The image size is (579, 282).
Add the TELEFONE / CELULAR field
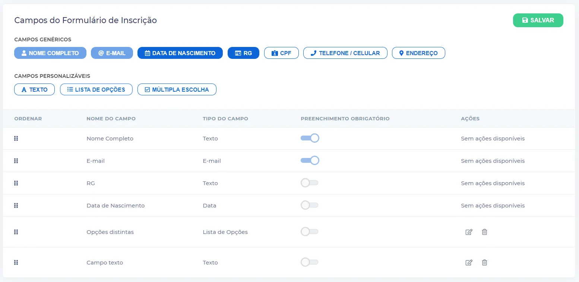pyautogui.click(x=345, y=53)
